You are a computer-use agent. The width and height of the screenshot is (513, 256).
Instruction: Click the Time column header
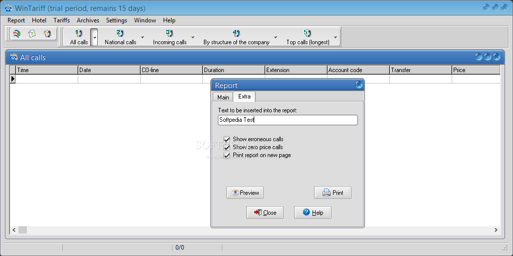tap(47, 70)
